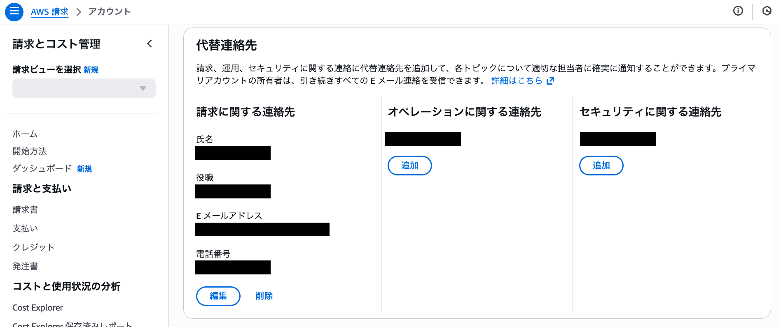Open Cost Explorer from the sidebar
This screenshot has height=327, width=781.
pyautogui.click(x=37, y=307)
